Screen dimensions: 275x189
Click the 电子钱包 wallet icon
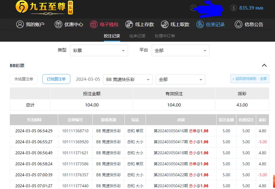[94, 24]
